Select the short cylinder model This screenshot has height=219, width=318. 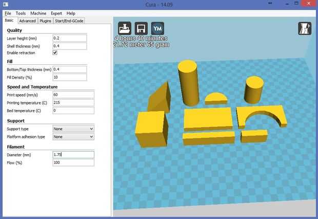[253, 90]
